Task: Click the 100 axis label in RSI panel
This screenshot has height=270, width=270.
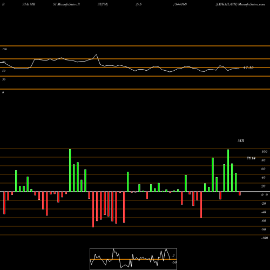Action: click(x=5, y=49)
